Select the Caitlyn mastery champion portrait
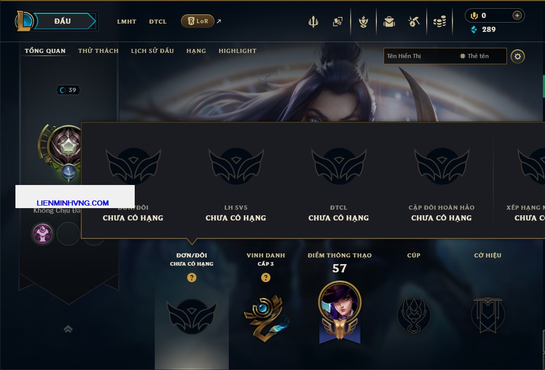Viewport: 545px width, 370px height. click(339, 302)
